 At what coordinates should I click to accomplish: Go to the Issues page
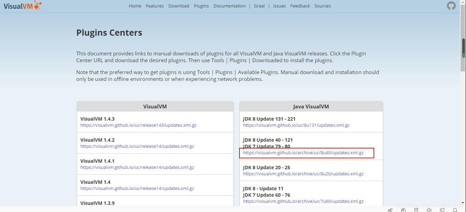click(x=279, y=6)
